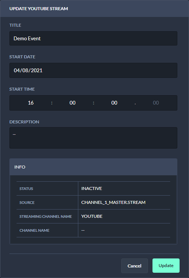Click the CHANNEL NAME row label
189x278 pixels.
coord(34,230)
